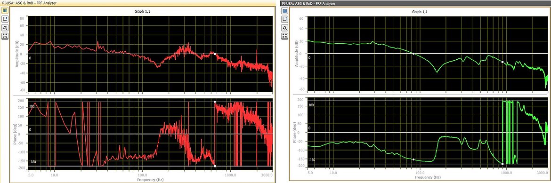Select the zoom magnifier tool in left window
Screen dimensions: 551x183
5,28
